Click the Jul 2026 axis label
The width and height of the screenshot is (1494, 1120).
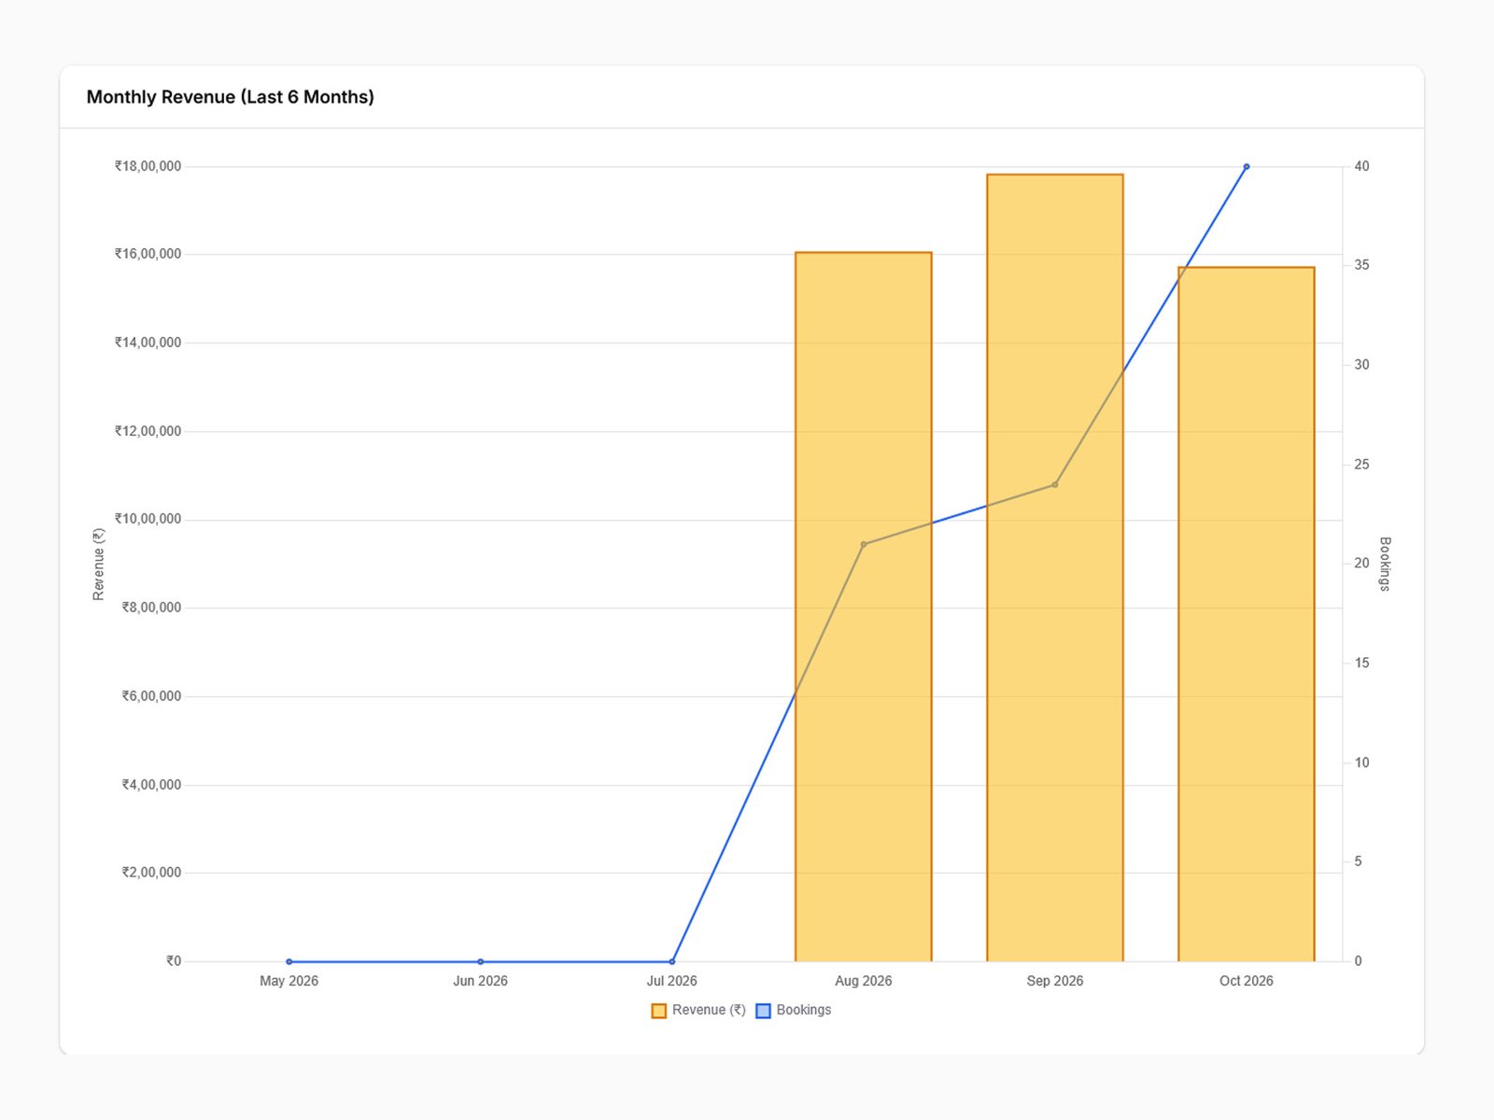pyautogui.click(x=672, y=981)
